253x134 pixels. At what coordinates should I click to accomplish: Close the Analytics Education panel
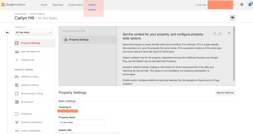coord(229,33)
